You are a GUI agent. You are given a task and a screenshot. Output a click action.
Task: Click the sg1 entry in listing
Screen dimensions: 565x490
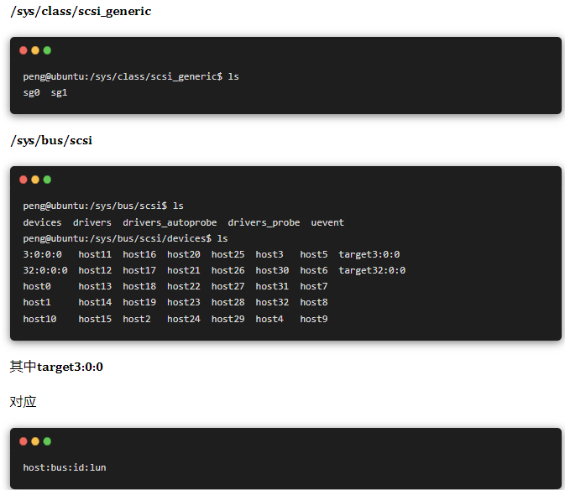point(59,92)
